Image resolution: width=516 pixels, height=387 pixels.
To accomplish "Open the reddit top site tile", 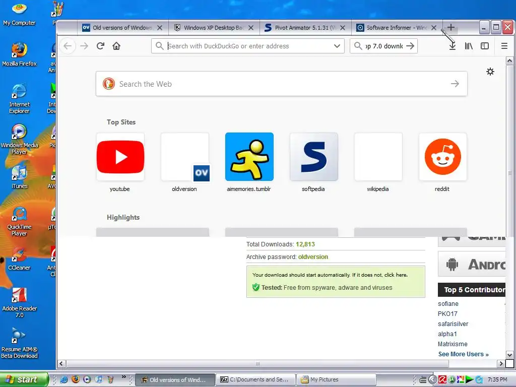I will (442, 157).
